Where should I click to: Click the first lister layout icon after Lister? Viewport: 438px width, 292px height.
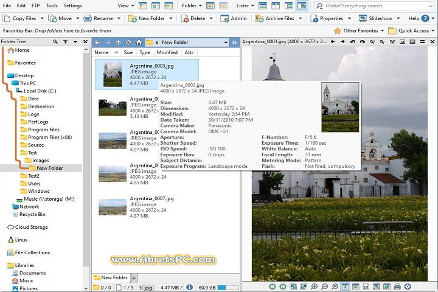click(x=263, y=5)
